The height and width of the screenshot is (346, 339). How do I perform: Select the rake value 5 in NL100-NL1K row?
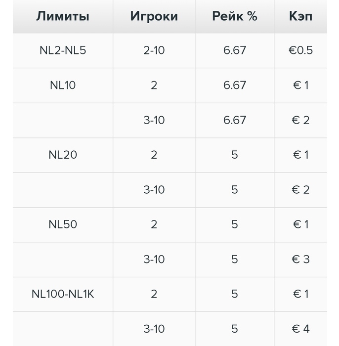pyautogui.click(x=234, y=294)
